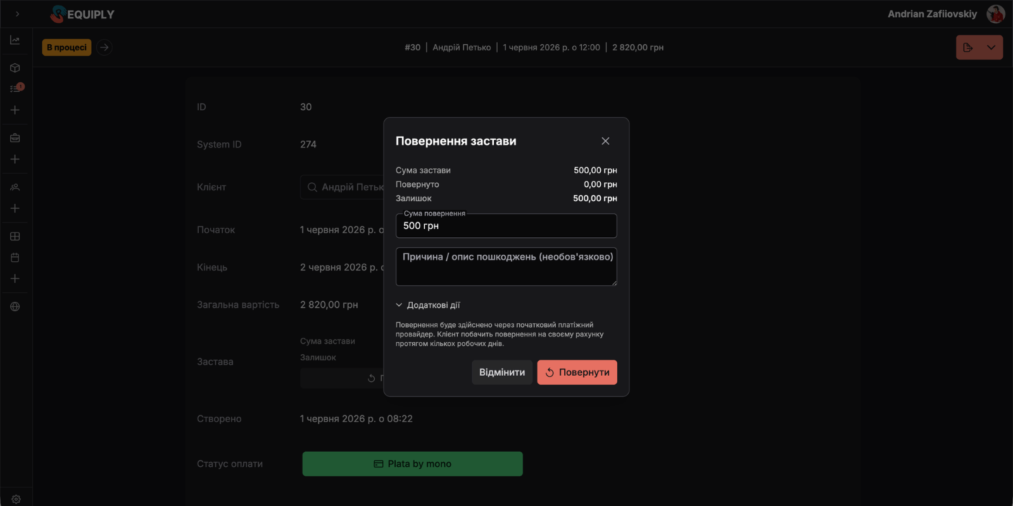Click the Загальна вартість 2 820,00 грн value
The width and height of the screenshot is (1013, 506).
click(329, 305)
